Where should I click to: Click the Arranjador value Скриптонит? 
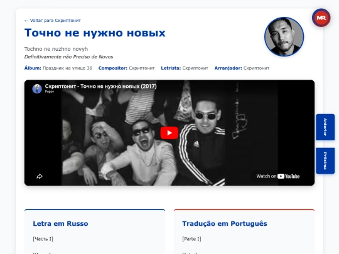coord(256,68)
